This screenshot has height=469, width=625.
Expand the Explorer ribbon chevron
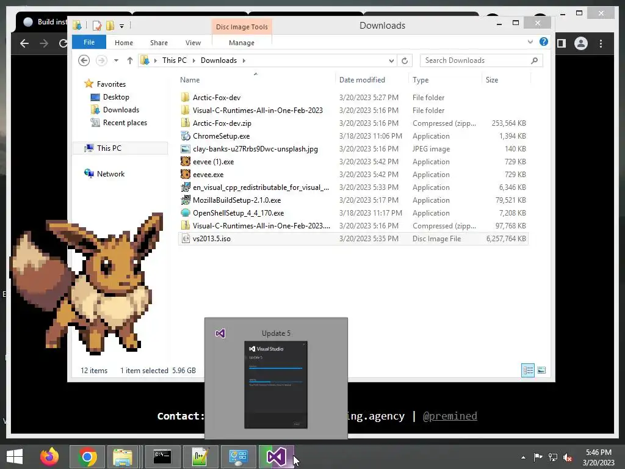[530, 42]
